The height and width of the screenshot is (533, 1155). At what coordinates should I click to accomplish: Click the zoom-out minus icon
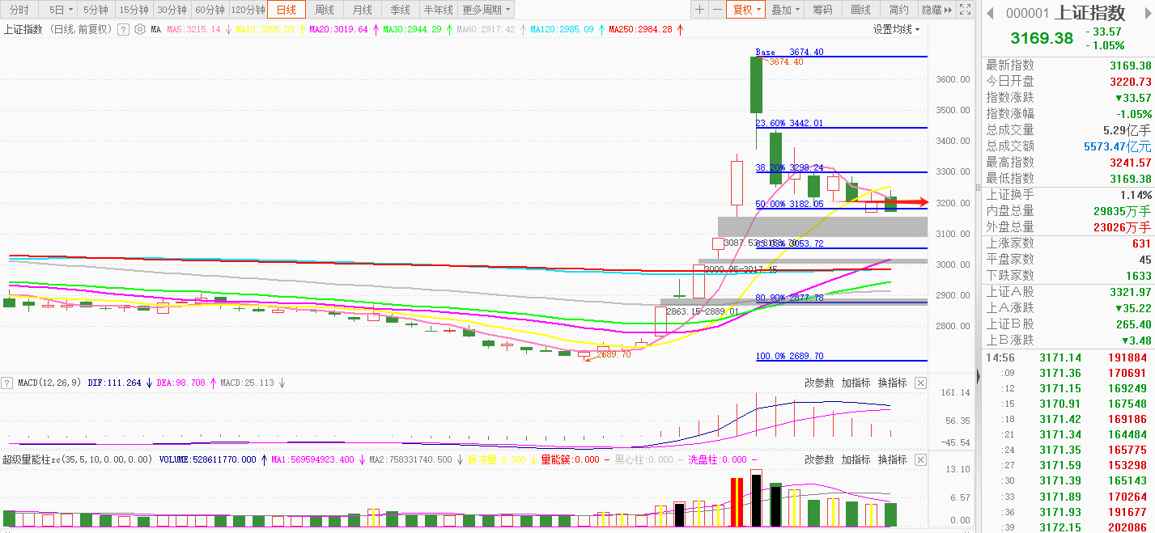717,10
